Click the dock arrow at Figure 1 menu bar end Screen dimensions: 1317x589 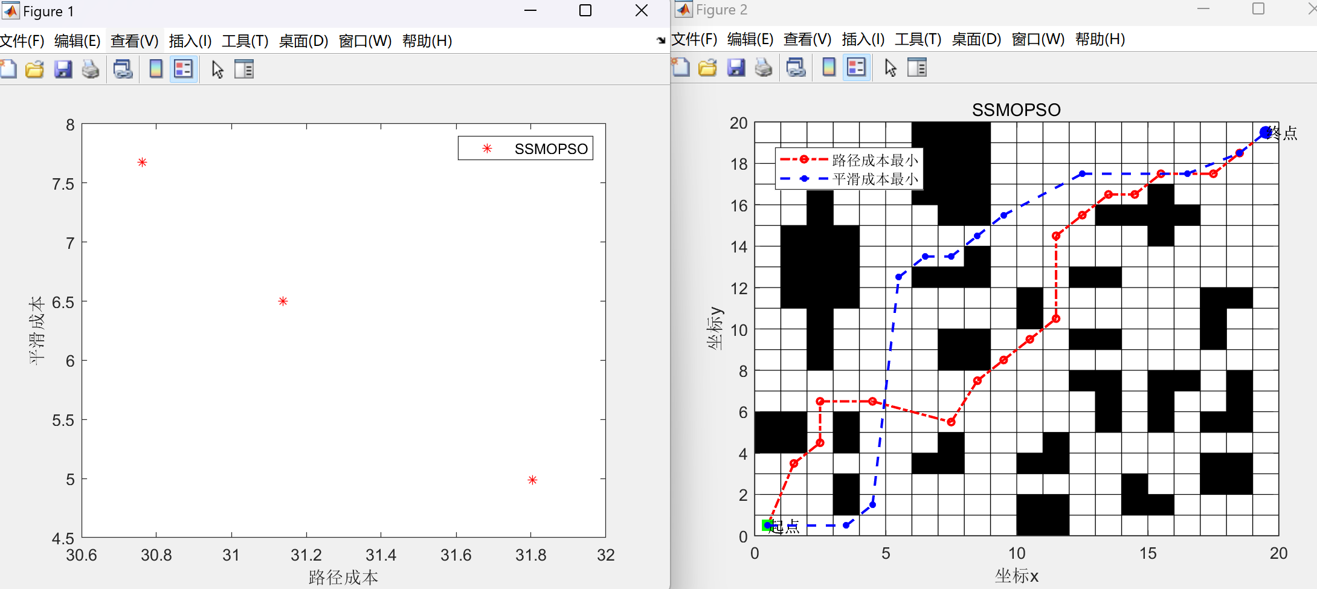pos(661,40)
